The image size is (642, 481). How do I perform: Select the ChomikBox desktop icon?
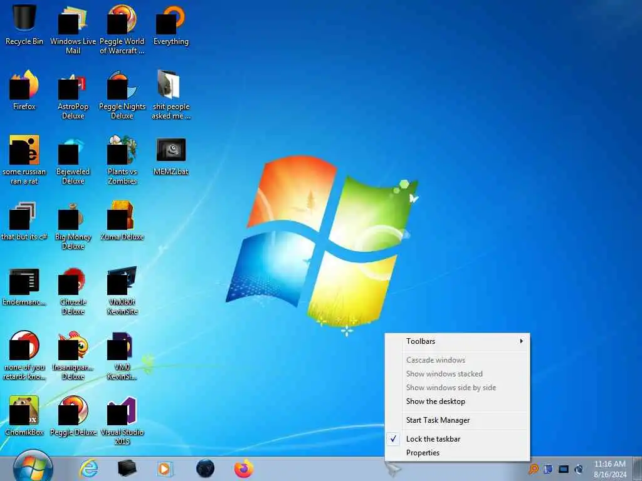coord(24,415)
